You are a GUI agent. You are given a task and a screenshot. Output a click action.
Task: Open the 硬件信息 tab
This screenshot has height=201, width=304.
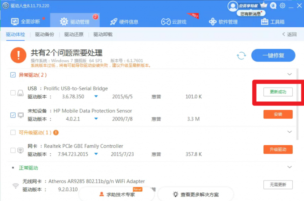[124, 22]
